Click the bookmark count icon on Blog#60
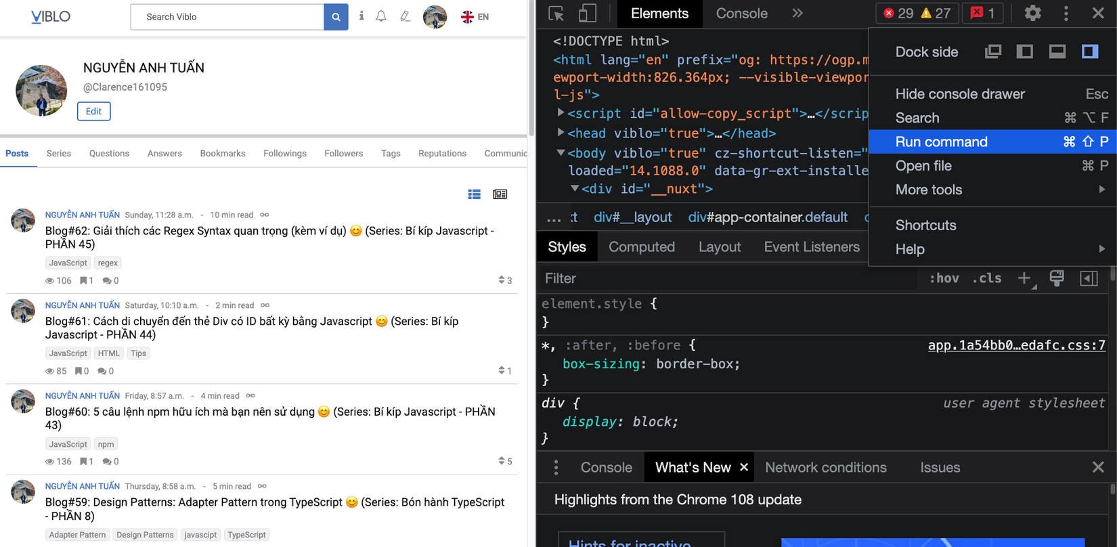Image resolution: width=1117 pixels, height=547 pixels. tap(83, 462)
